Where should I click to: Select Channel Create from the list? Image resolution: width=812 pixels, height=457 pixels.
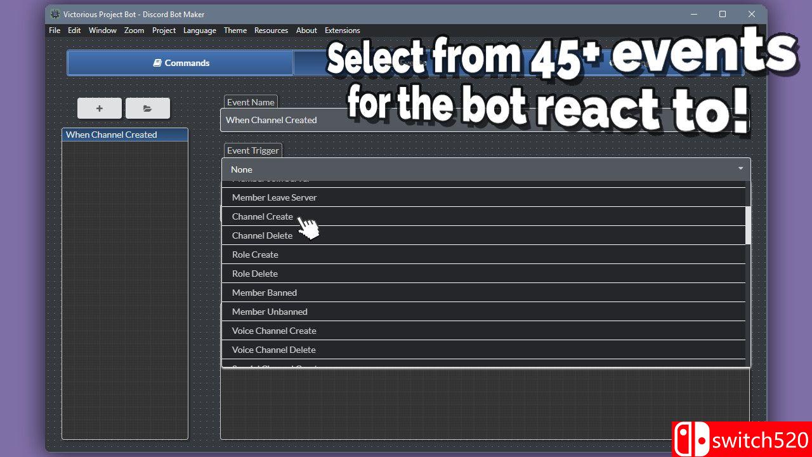click(x=263, y=216)
